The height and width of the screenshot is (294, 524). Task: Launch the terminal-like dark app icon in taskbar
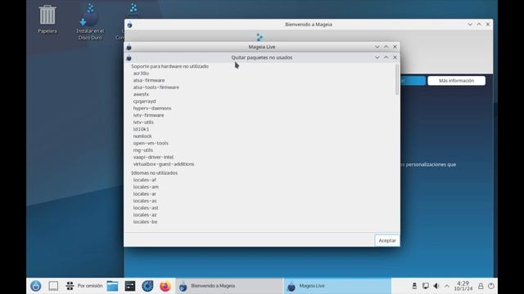[130, 286]
